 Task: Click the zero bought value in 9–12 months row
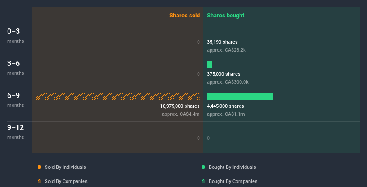click(208, 138)
